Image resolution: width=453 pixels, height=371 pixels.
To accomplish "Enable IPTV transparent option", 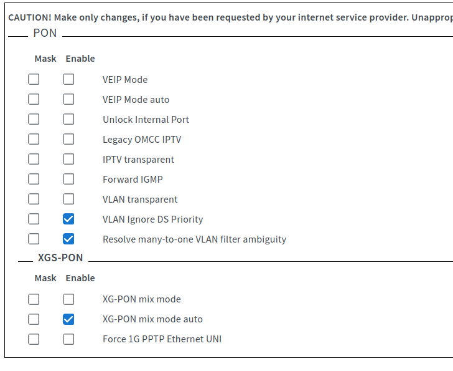I will pyautogui.click(x=68, y=160).
